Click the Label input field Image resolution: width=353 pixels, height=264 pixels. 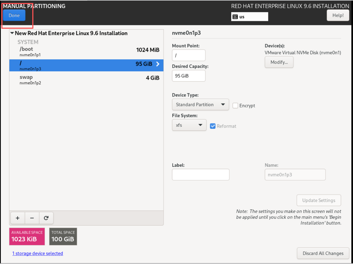click(x=201, y=175)
